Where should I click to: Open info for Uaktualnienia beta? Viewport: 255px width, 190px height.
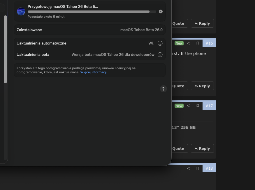click(x=160, y=55)
